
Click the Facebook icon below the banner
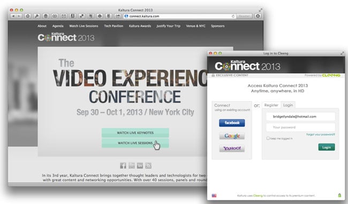pos(123,166)
